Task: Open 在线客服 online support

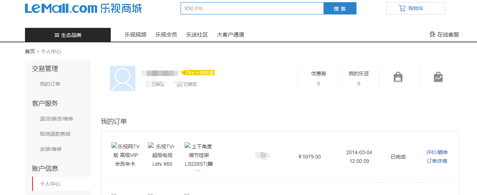Action: tap(444, 35)
